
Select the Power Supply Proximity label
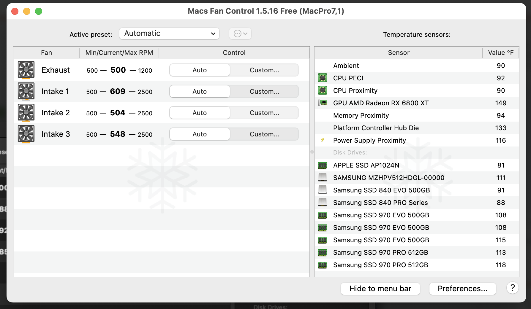tap(369, 140)
